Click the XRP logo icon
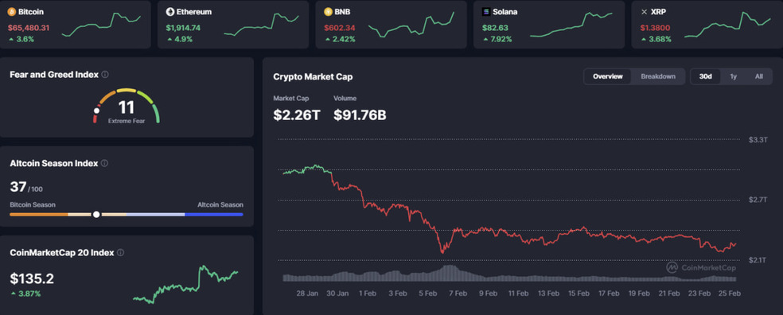 point(645,11)
